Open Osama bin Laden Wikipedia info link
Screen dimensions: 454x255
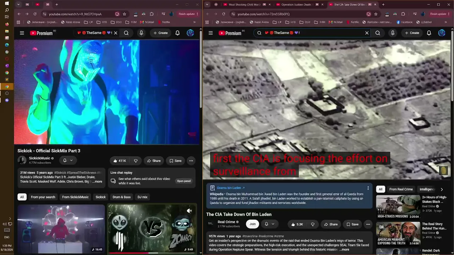pos(231,188)
